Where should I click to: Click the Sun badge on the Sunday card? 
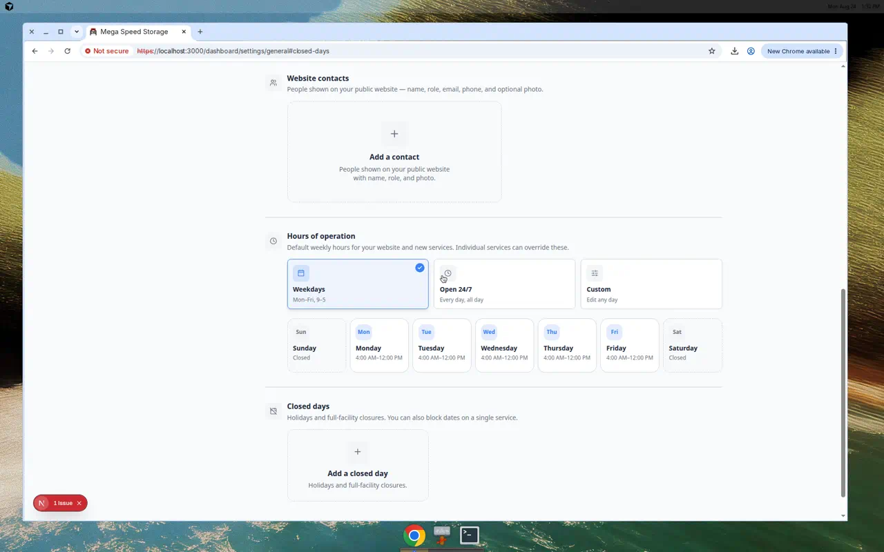[301, 332]
